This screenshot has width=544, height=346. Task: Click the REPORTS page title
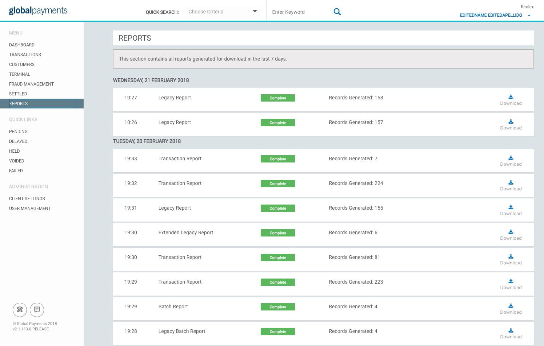click(135, 38)
